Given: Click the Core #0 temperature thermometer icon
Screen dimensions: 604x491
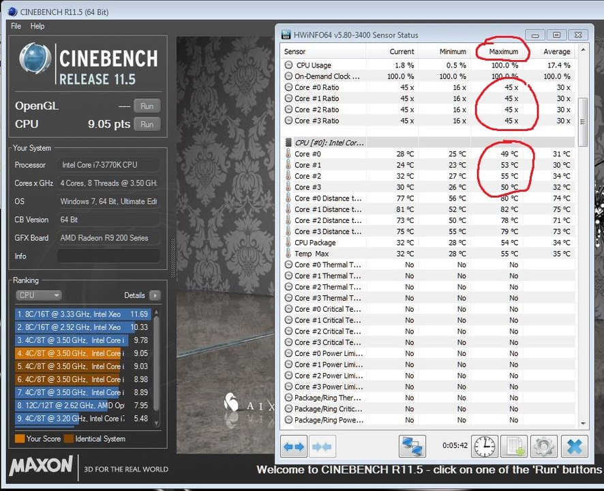Looking at the screenshot, I should pos(288,153).
